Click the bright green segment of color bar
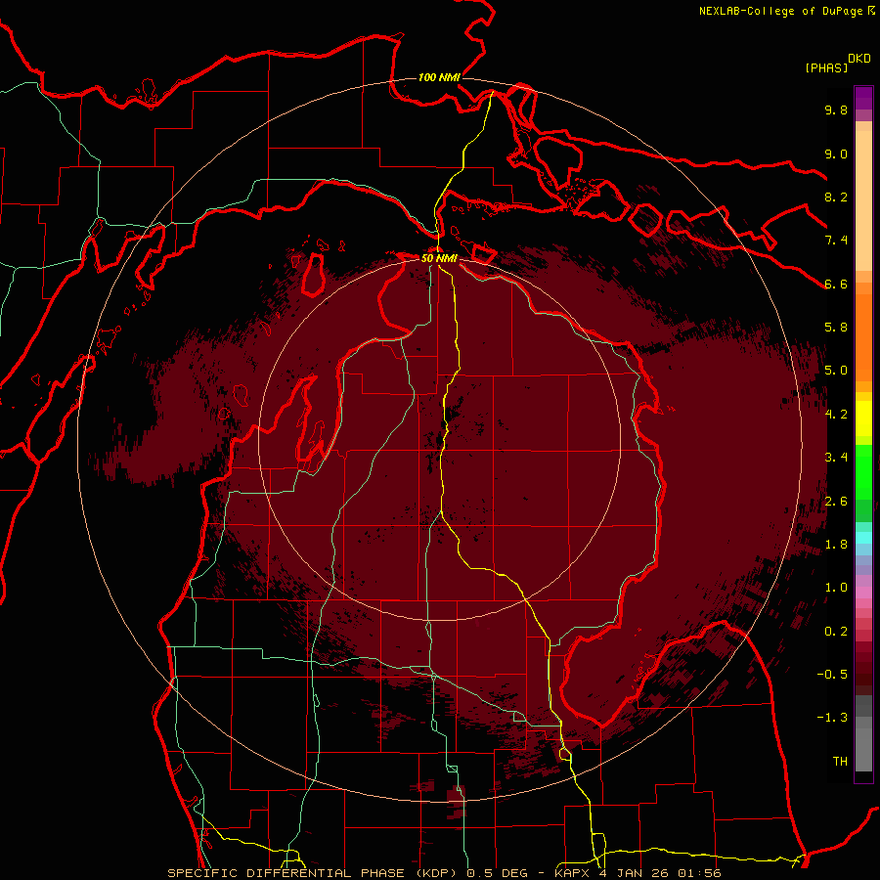Image resolution: width=880 pixels, height=880 pixels. pos(863,471)
